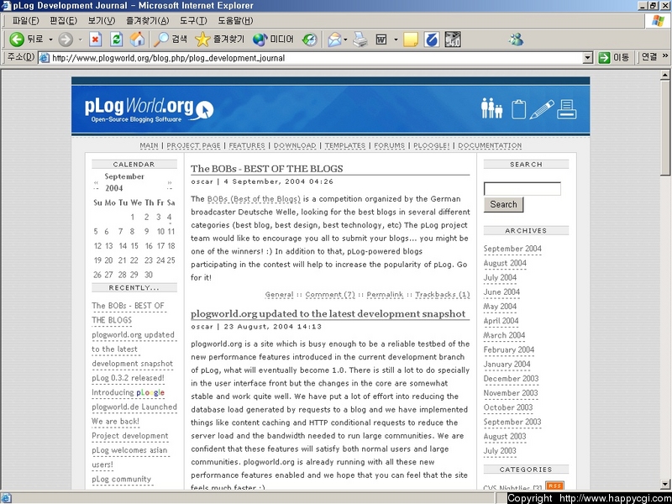This screenshot has height=504, width=672.
Task: Click the pLogWorld.org logo
Action: pyautogui.click(x=149, y=110)
